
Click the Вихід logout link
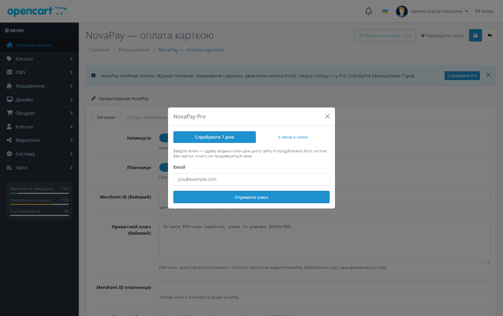[x=484, y=11]
